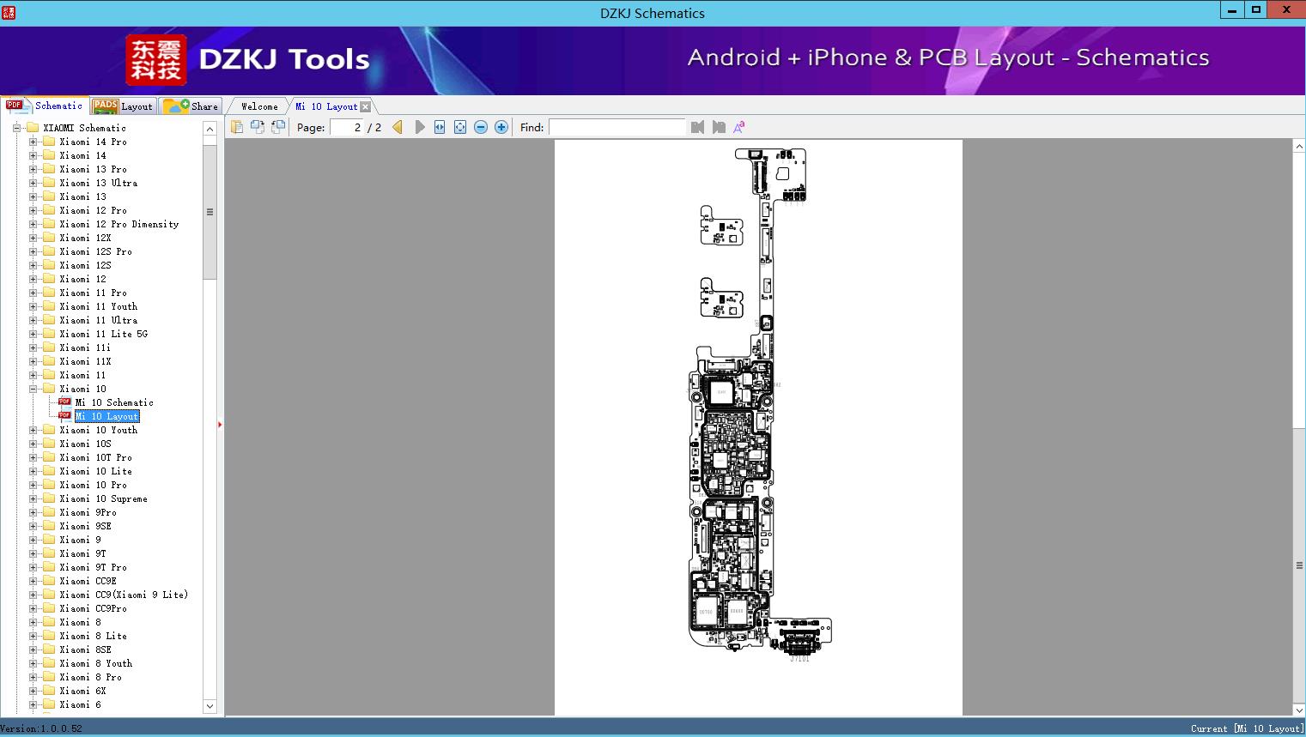Select the Xiaomi 8 Youth tree item
Image resolution: width=1306 pixels, height=737 pixels.
coord(95,663)
